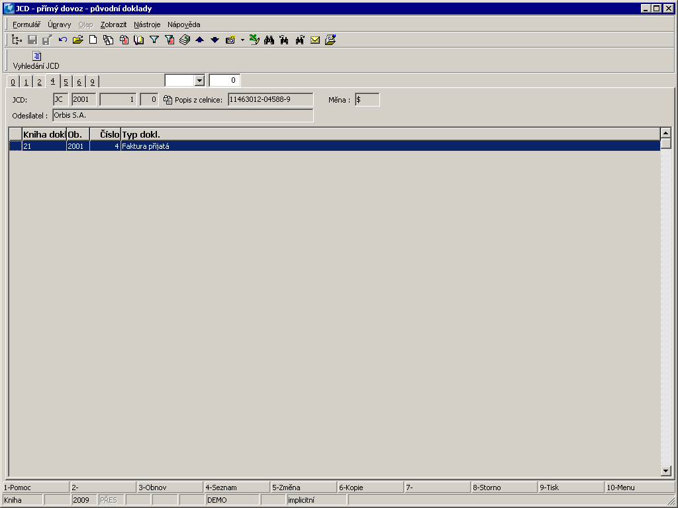Click the grayed floppy disk save icon
Screen dimensions: 678x508
(x=32, y=40)
